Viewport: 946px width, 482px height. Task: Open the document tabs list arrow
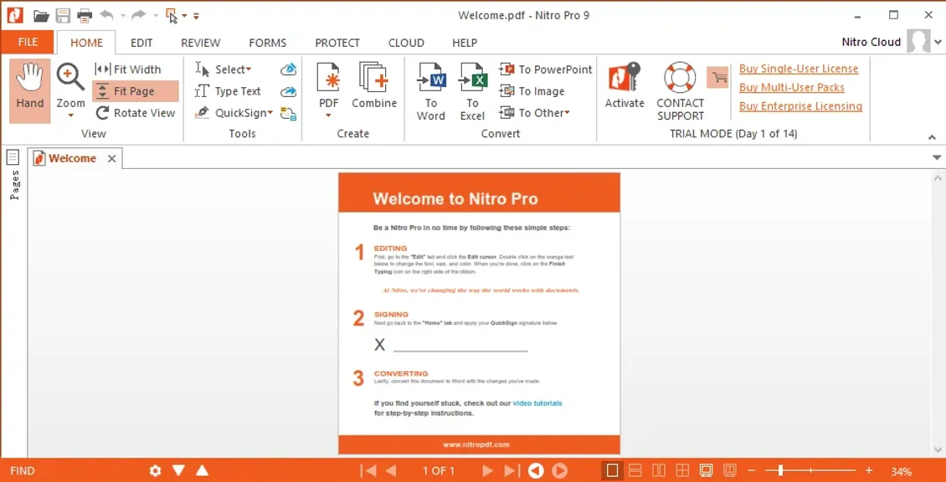[937, 158]
